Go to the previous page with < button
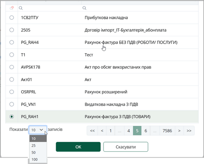Viewport: 204px width, 164px height. tap(102, 130)
